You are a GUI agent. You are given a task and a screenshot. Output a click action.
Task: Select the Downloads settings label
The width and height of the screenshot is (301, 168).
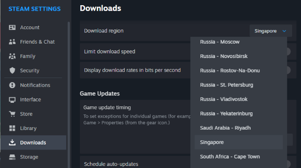[33, 142]
